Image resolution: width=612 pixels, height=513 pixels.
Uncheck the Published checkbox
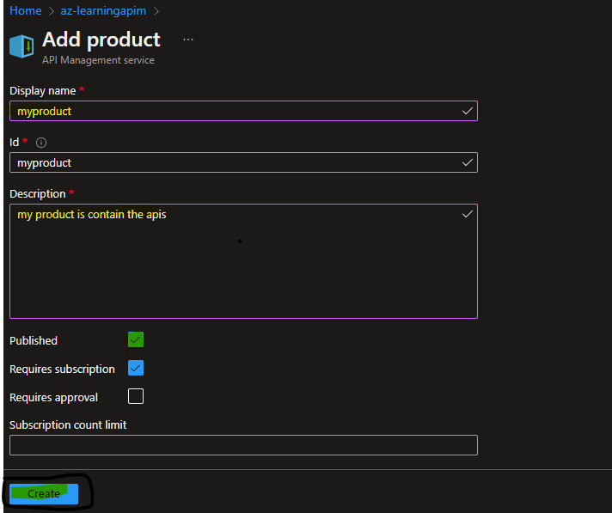(136, 340)
